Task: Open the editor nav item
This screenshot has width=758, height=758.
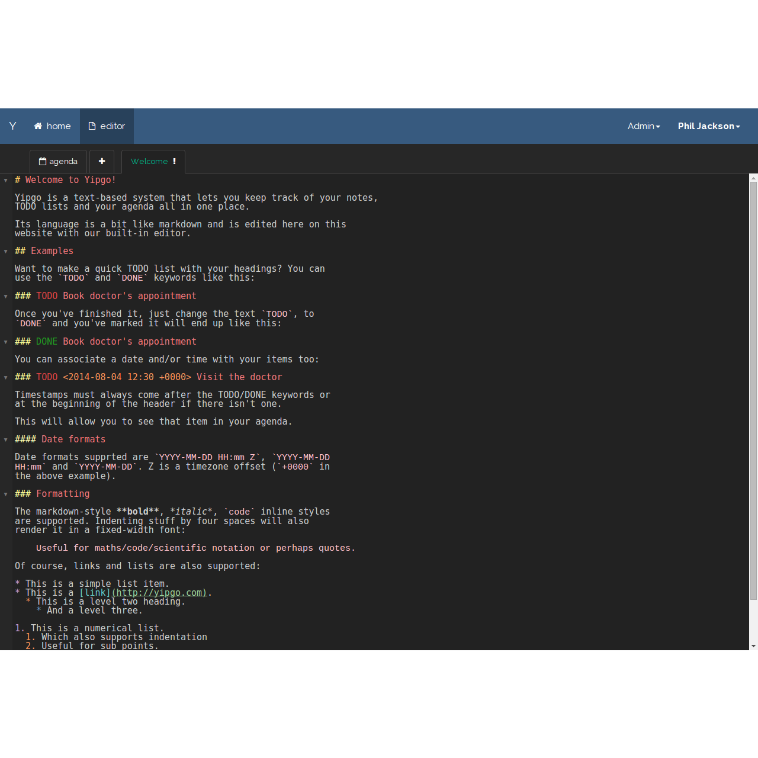Action: coord(107,126)
